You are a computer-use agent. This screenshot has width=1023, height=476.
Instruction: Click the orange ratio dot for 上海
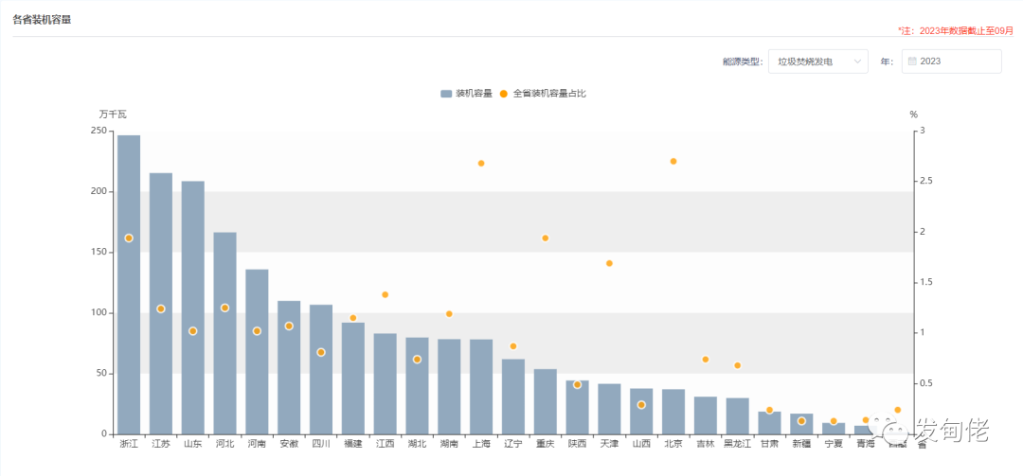(x=481, y=163)
